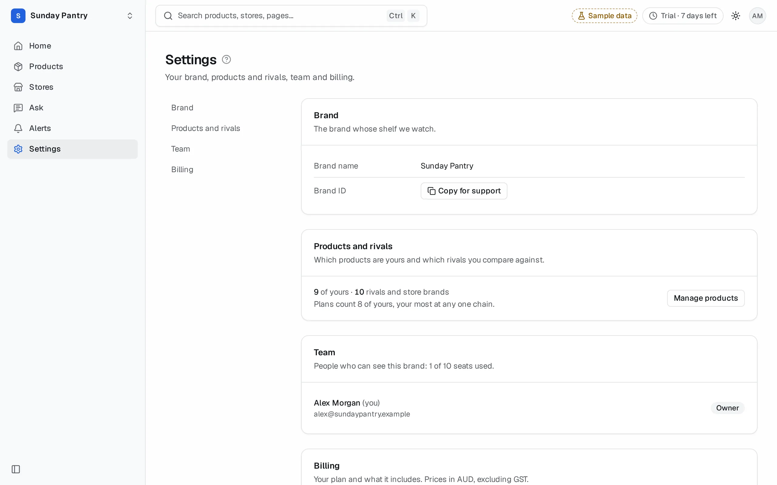
Task: Jump to Products and rivals section link
Action: tap(205, 128)
